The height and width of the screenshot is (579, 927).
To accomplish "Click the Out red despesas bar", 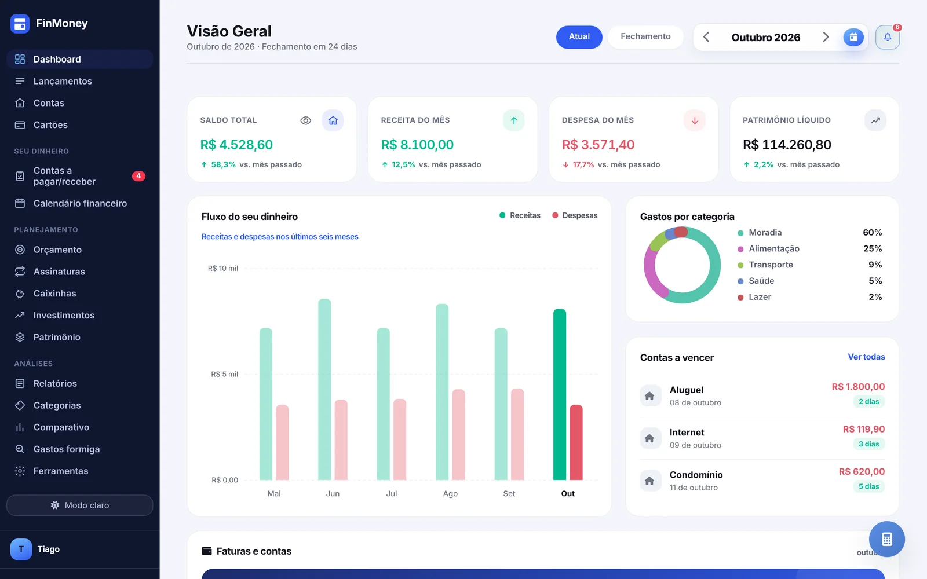I will 576,442.
